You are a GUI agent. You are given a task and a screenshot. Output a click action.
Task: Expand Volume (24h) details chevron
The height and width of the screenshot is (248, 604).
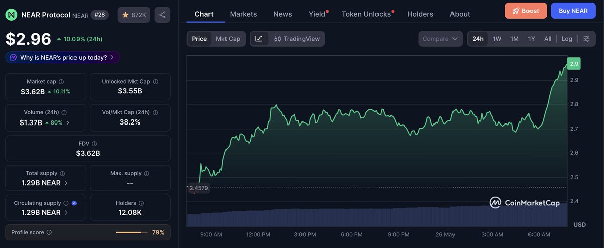pyautogui.click(x=68, y=122)
